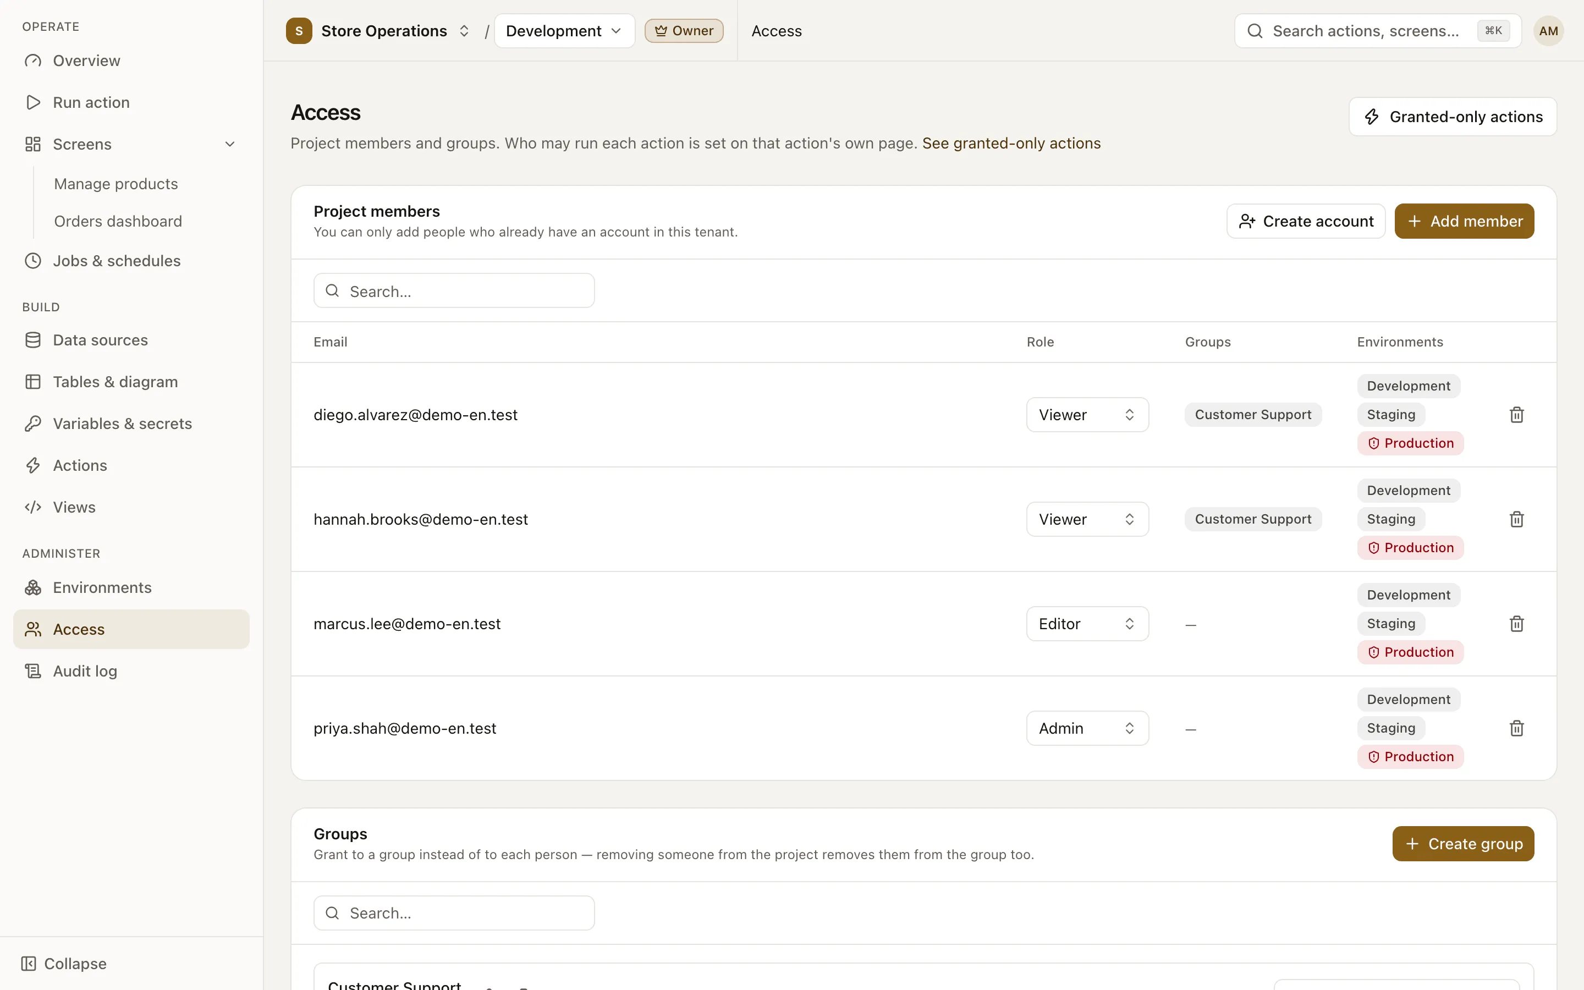Remove priya.shah via trash icon
This screenshot has width=1584, height=990.
click(x=1516, y=728)
